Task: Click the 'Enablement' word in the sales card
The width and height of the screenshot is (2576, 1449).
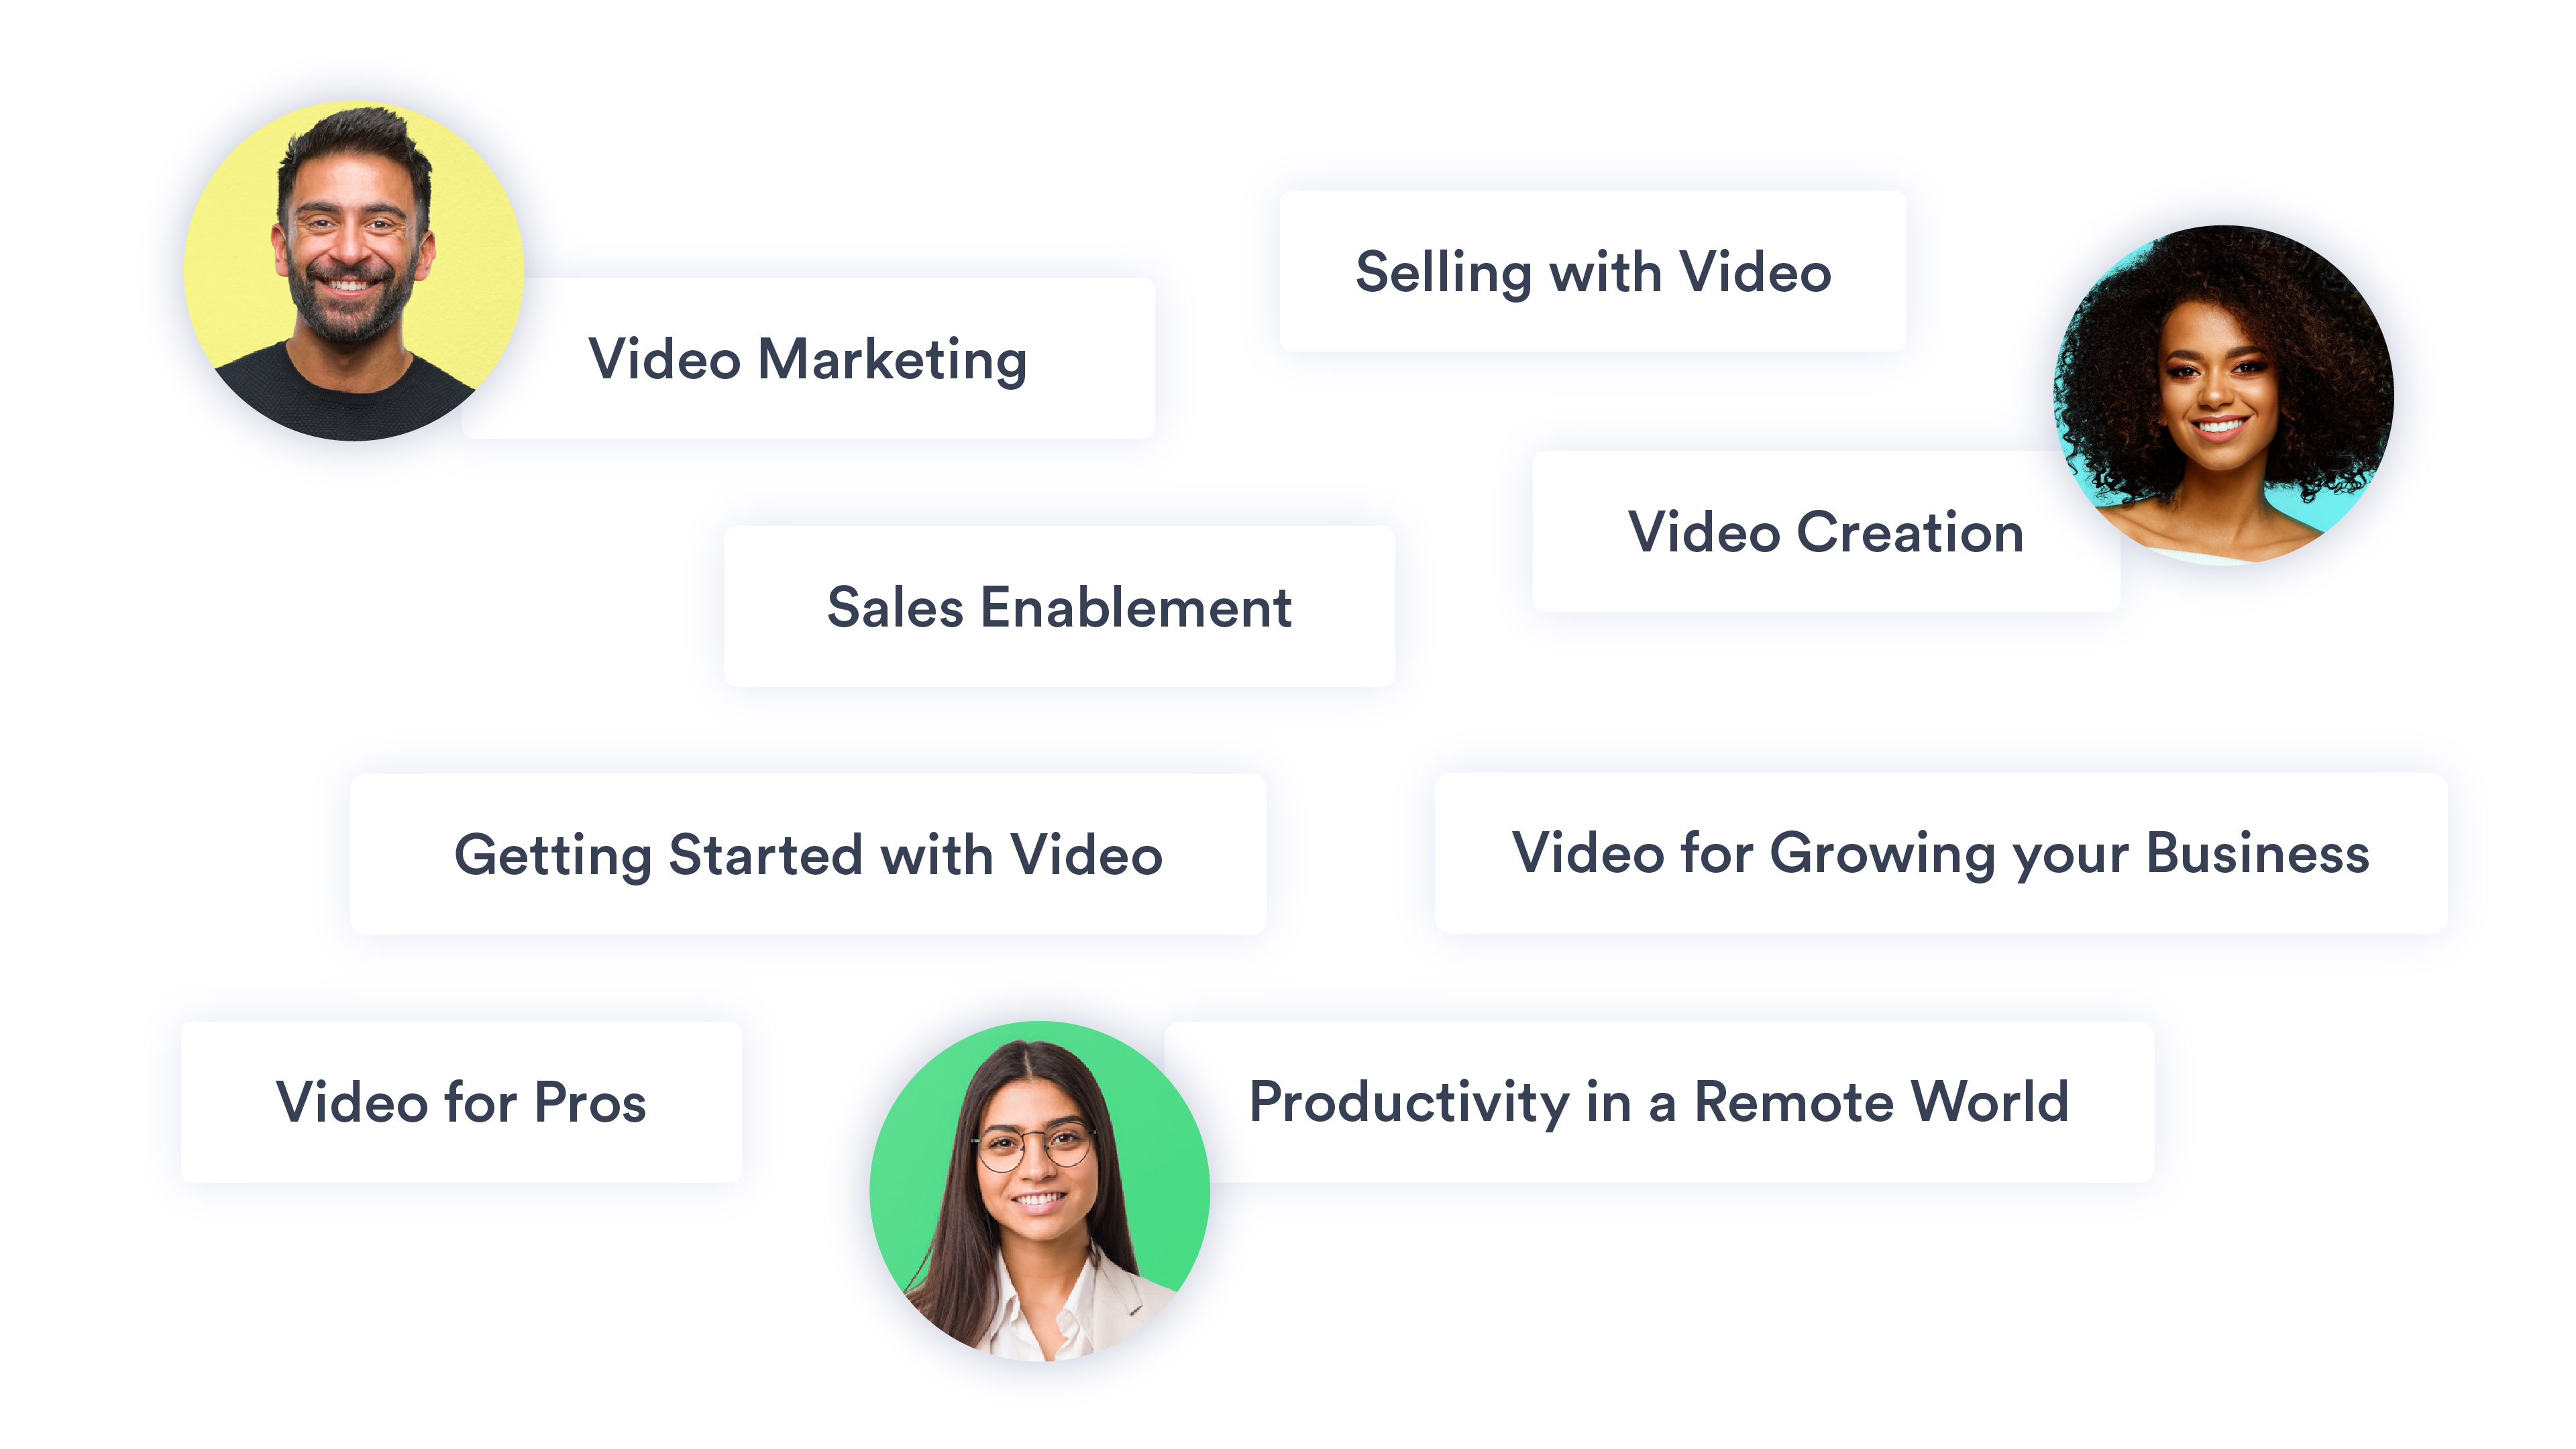Action: (1136, 607)
